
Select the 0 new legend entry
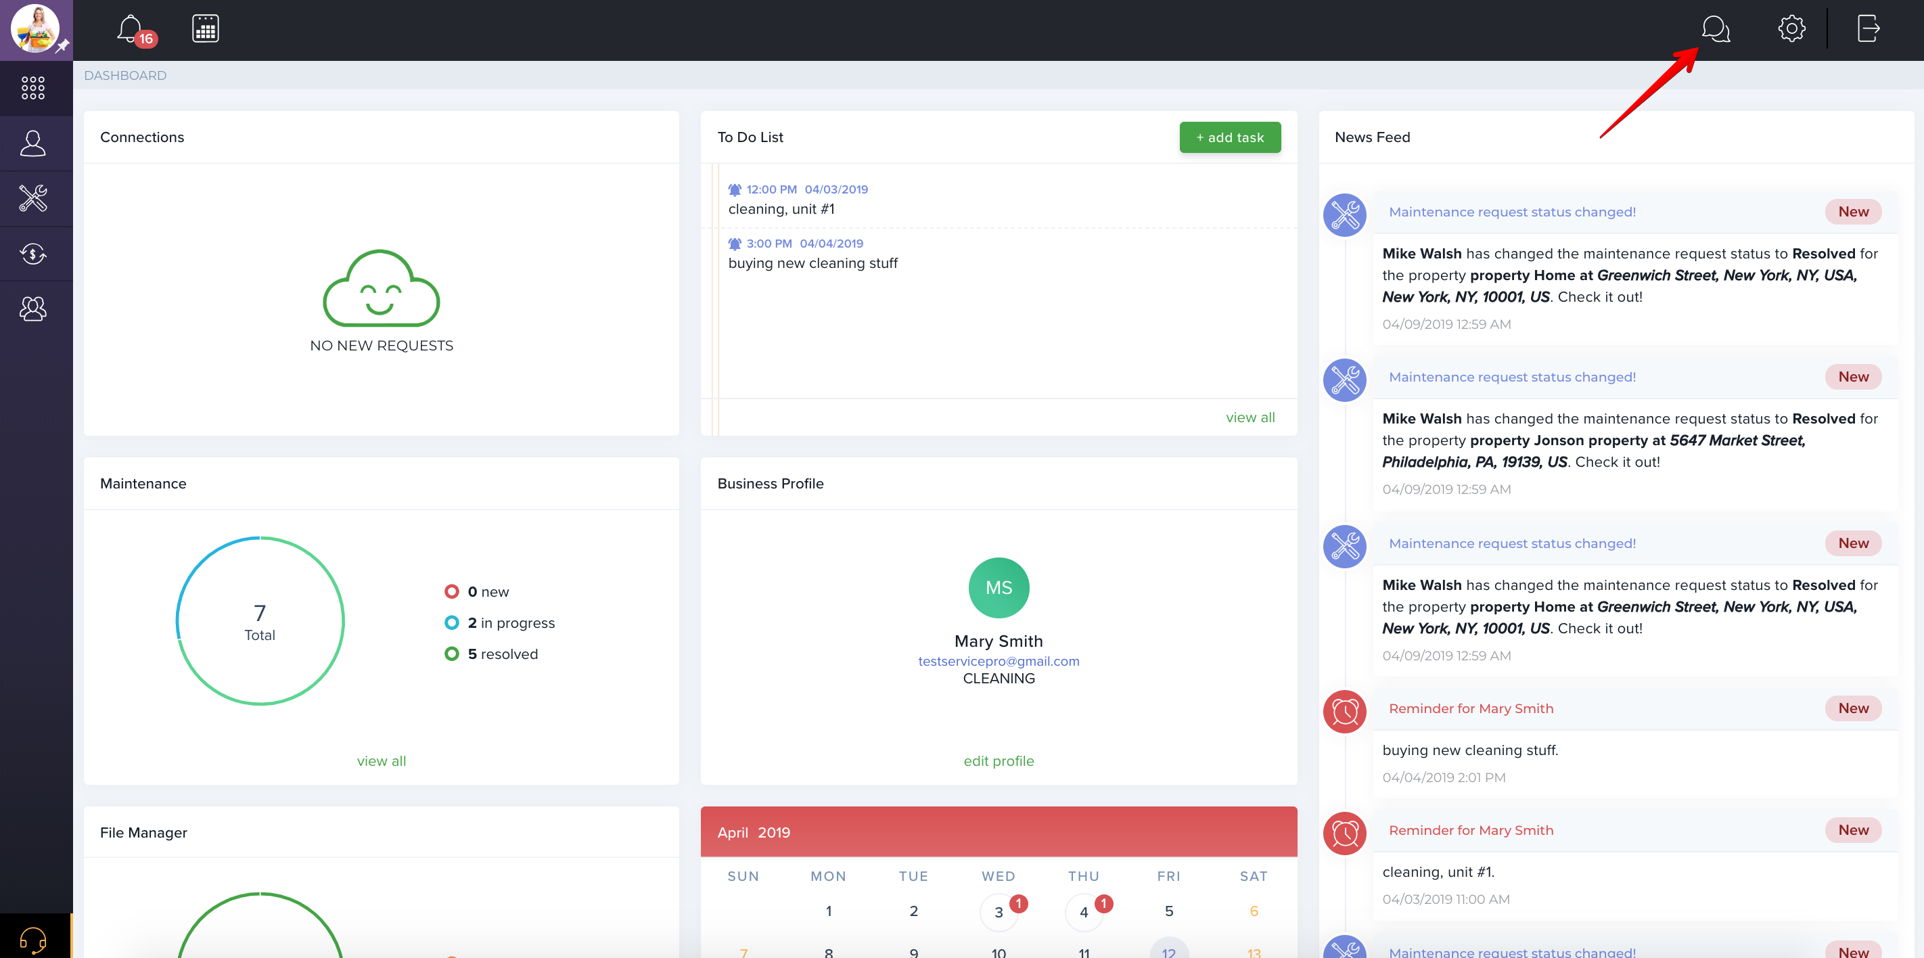[x=476, y=591]
